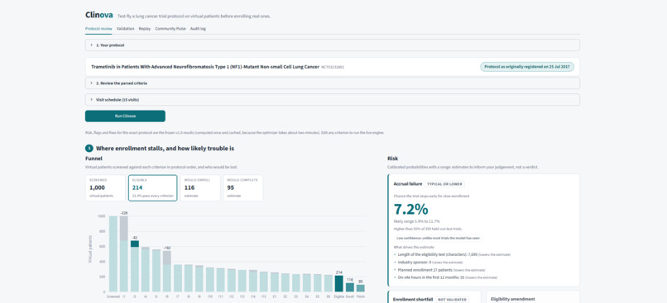Screen dimensions: 667x303
Task: Open the Protocol review tab
Action: pyautogui.click(x=98, y=29)
